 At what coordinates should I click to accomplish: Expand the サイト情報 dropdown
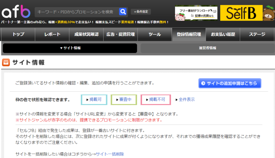coord(70,48)
